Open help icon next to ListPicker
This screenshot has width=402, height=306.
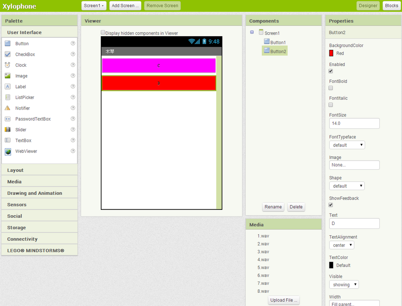(73, 97)
